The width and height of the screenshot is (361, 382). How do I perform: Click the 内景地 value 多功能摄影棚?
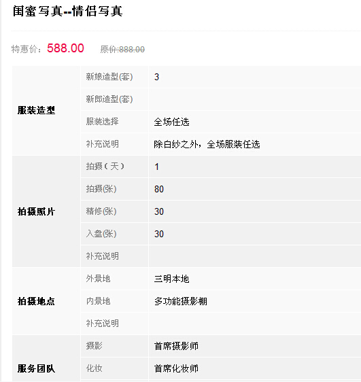click(x=181, y=301)
